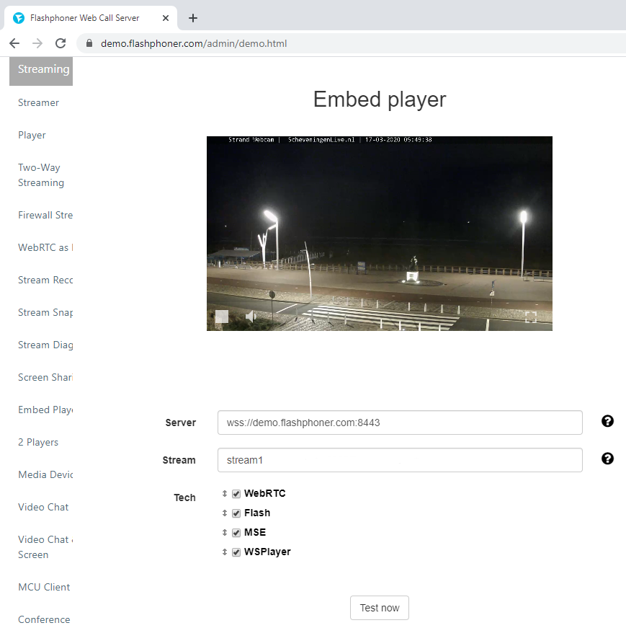Click the Streaming sidebar header
The height and width of the screenshot is (628, 626).
41,71
